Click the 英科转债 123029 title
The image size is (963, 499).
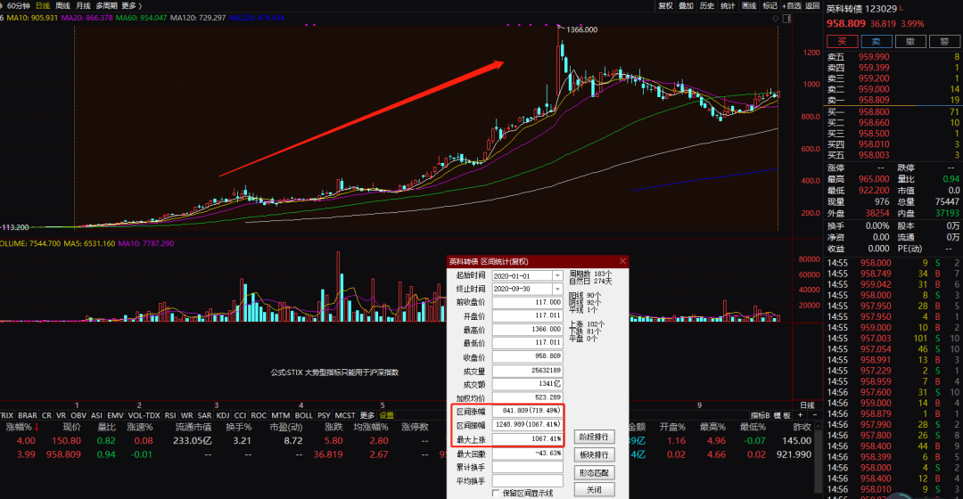click(x=861, y=9)
